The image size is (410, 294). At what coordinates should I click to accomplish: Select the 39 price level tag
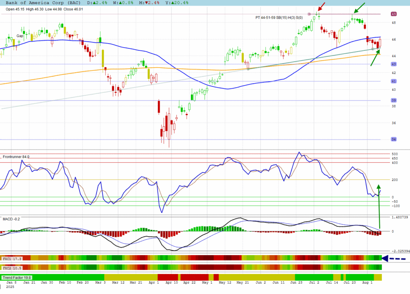(x=394, y=100)
